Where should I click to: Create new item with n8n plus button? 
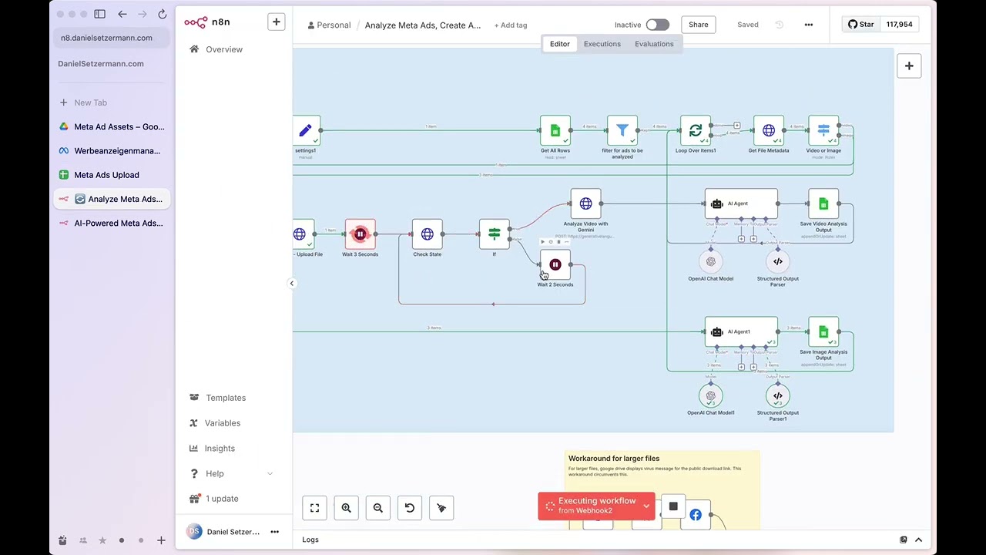coord(277,22)
